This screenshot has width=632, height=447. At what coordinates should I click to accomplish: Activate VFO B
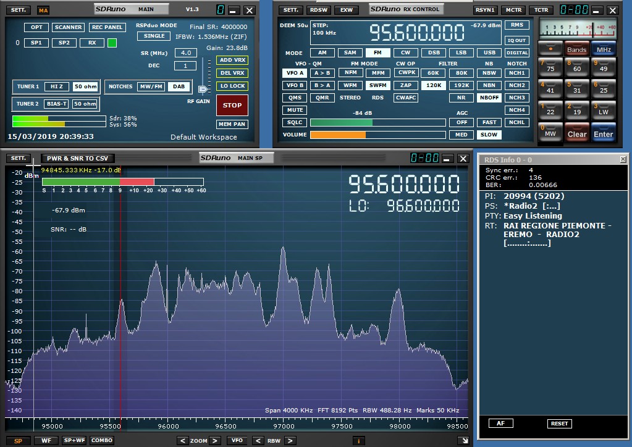tap(295, 85)
